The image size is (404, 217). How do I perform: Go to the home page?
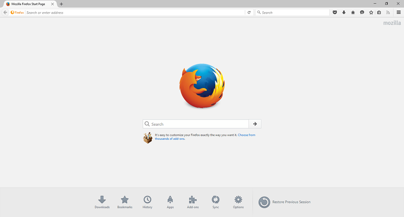pyautogui.click(x=353, y=13)
